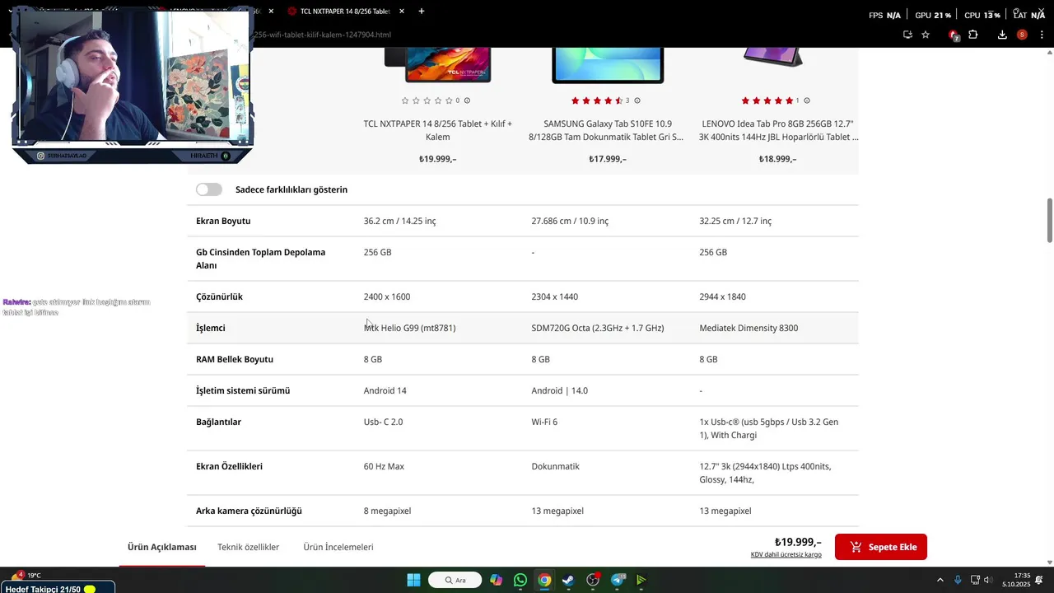
Task: Open a new browser tab
Action: click(x=422, y=12)
